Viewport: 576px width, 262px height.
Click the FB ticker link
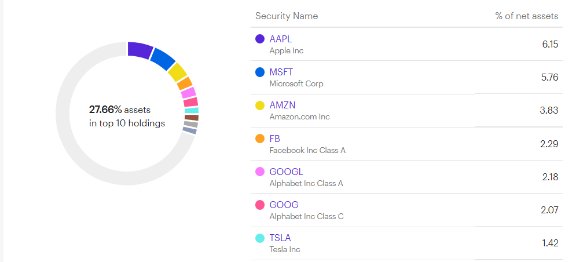pyautogui.click(x=275, y=139)
